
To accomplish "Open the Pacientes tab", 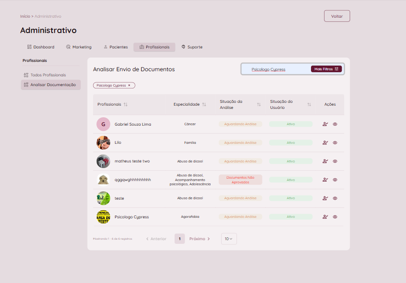I will (115, 47).
